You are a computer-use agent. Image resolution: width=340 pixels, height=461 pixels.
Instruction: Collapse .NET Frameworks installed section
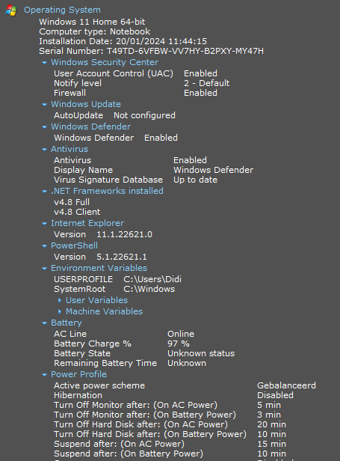[44, 192]
